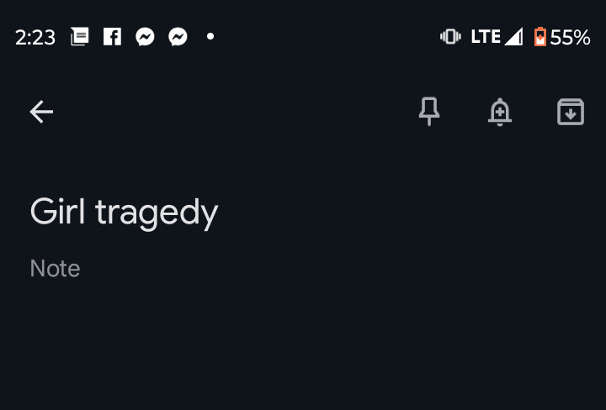Click the Girl tragedy title field
This screenshot has height=410, width=606.
coord(303,212)
